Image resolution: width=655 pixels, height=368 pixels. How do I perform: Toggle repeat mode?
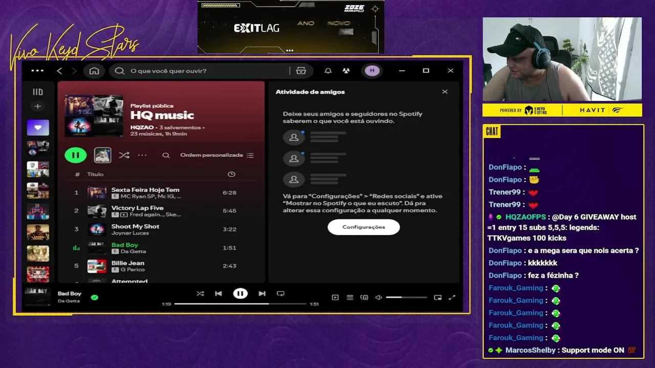(280, 293)
